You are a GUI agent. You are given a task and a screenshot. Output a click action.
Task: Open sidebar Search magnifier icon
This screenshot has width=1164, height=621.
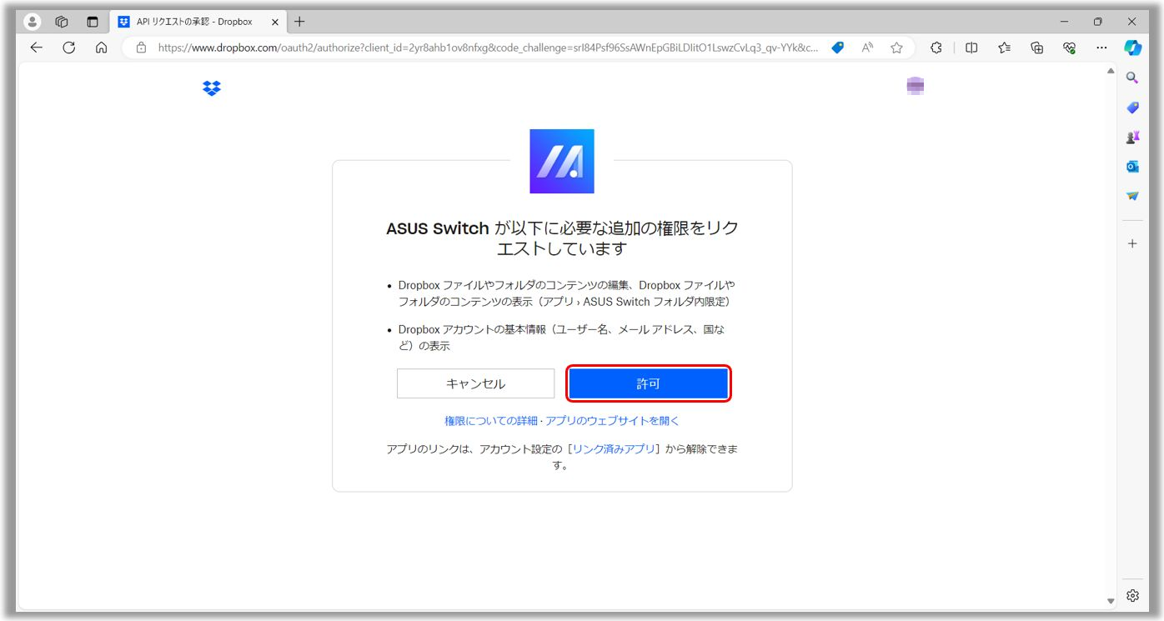[1132, 78]
